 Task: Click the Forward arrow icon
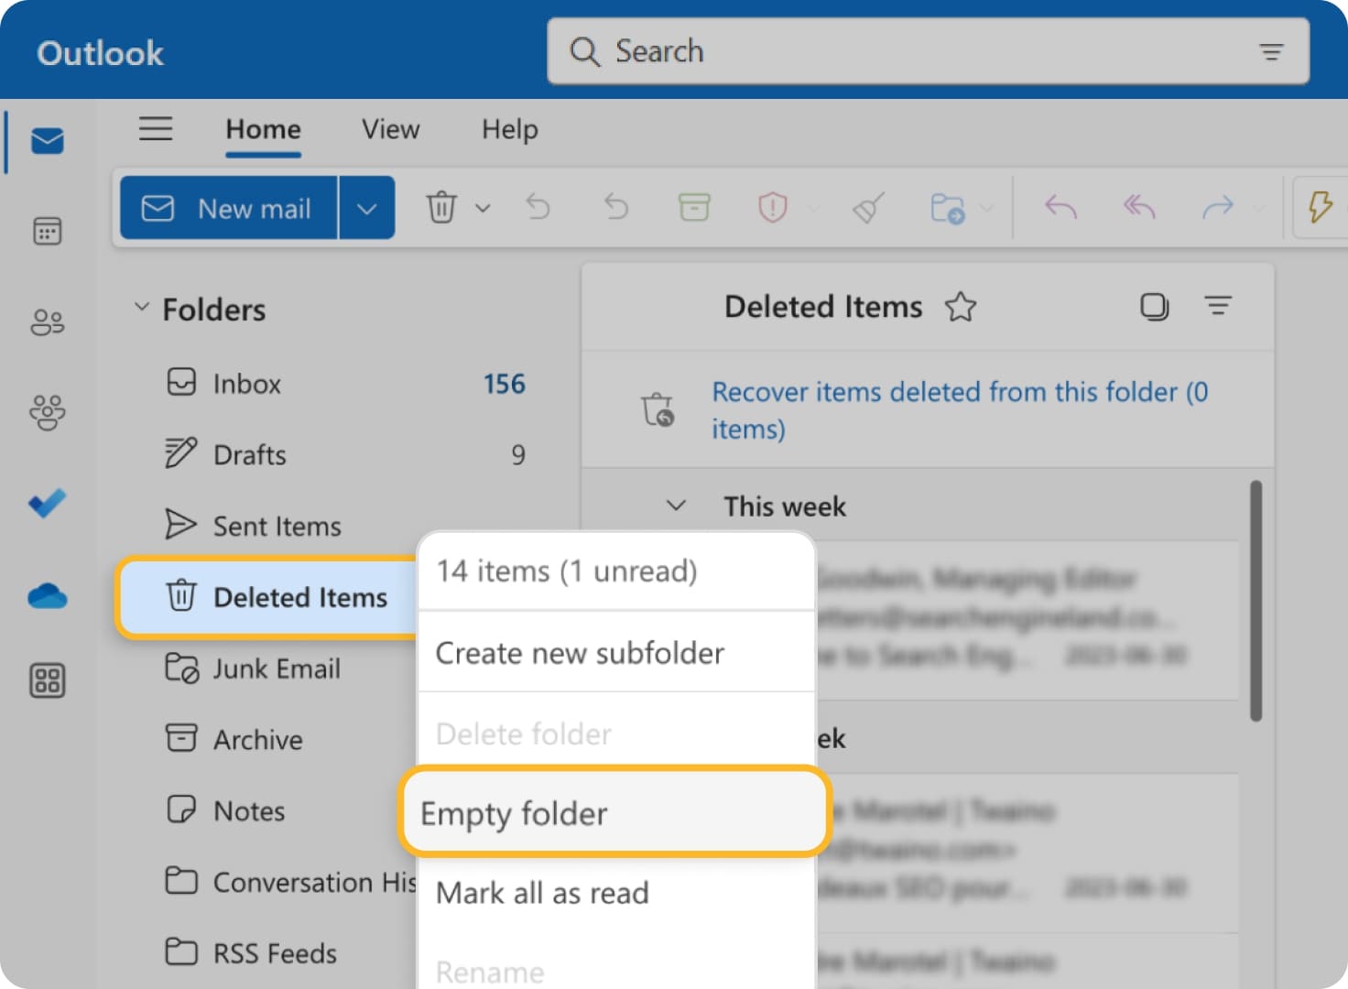point(1218,207)
